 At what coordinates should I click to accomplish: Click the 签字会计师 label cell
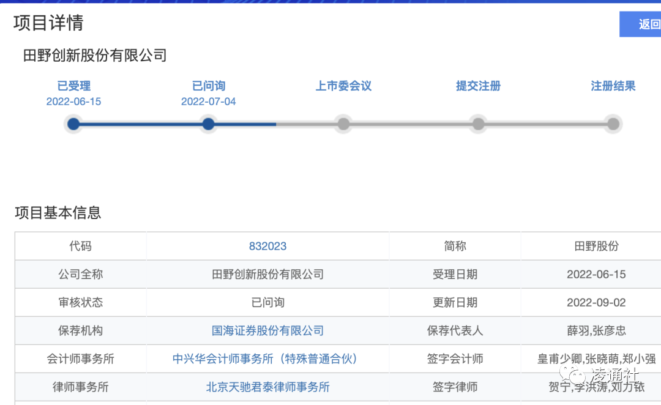(x=455, y=359)
